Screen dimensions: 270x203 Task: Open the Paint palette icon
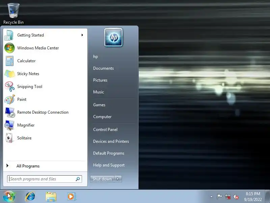[x=10, y=99]
